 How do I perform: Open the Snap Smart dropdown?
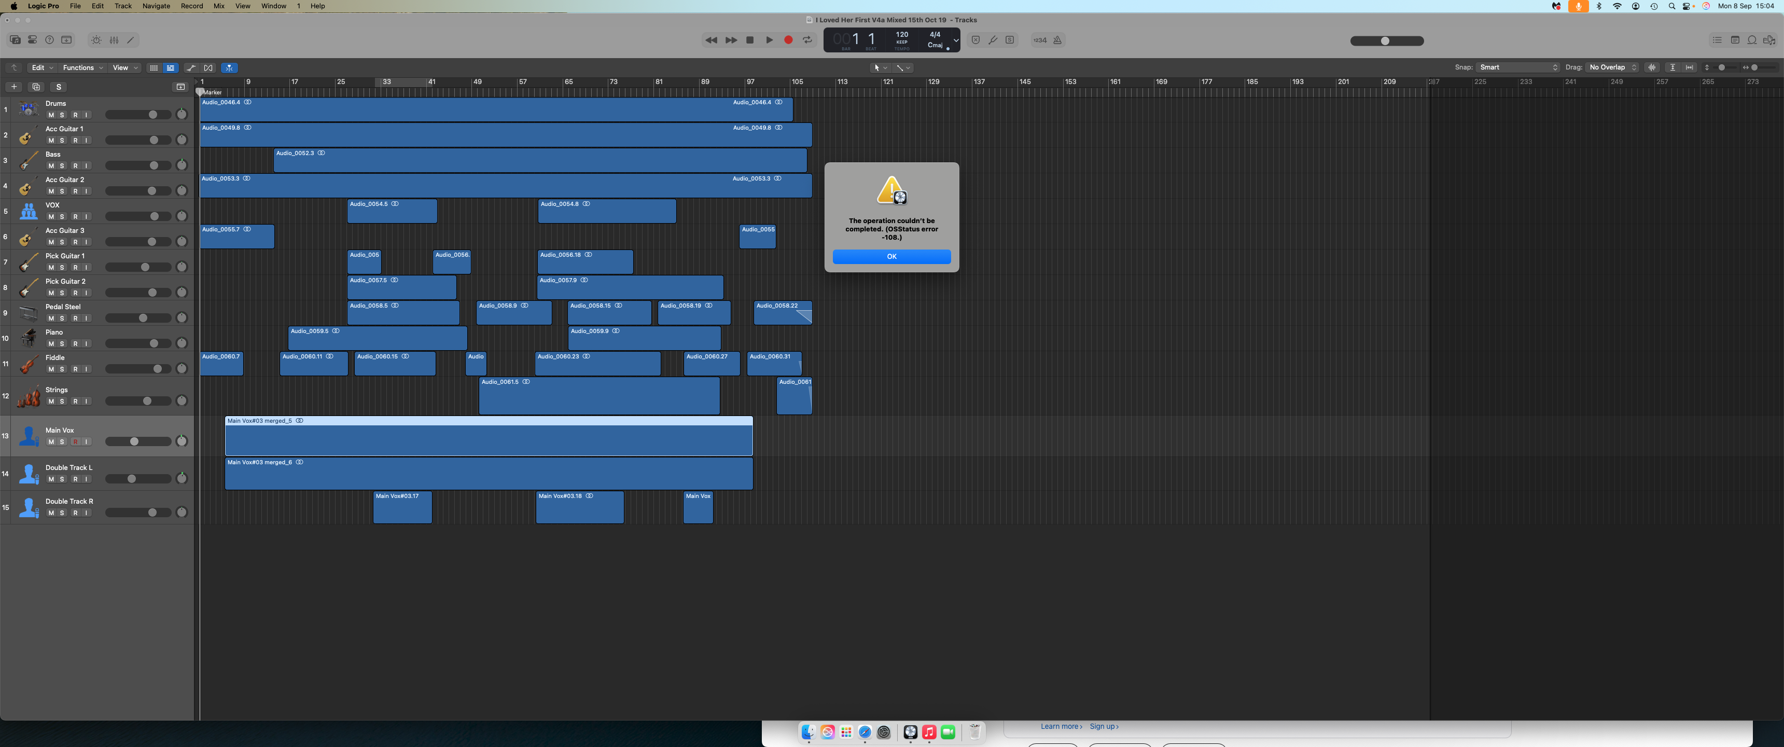click(x=1517, y=67)
